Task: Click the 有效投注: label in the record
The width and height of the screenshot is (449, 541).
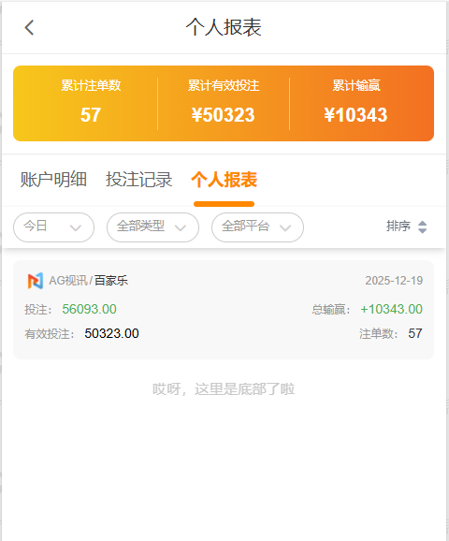Action: point(50,334)
